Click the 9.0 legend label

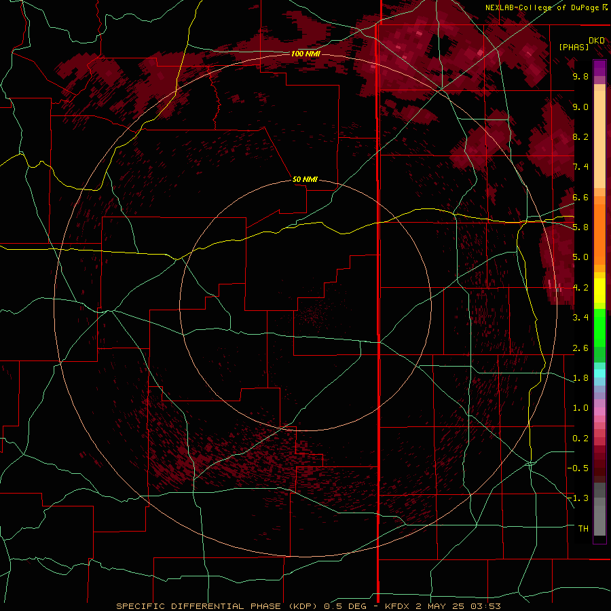pos(580,107)
